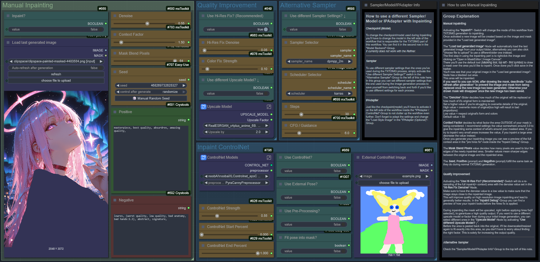Click the Steps slider handle
540x262 pixels.
click(x=301, y=114)
